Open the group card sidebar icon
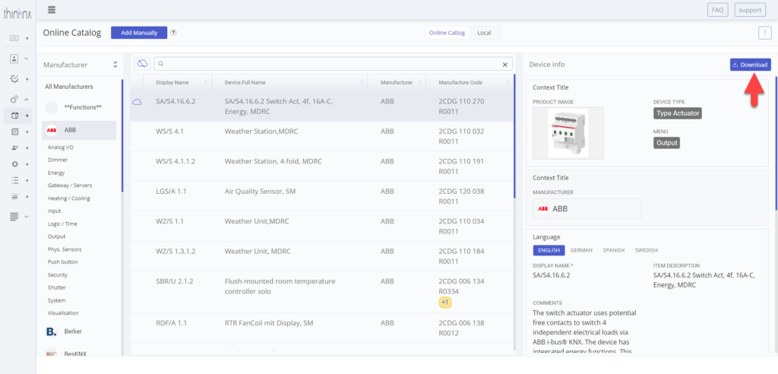The height and width of the screenshot is (374, 778). [14, 196]
